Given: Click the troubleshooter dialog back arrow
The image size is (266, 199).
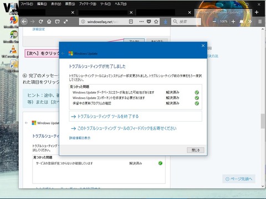Looking at the screenshot, I should click(63, 54).
